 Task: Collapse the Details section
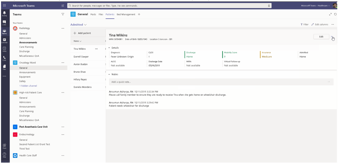point(109,48)
